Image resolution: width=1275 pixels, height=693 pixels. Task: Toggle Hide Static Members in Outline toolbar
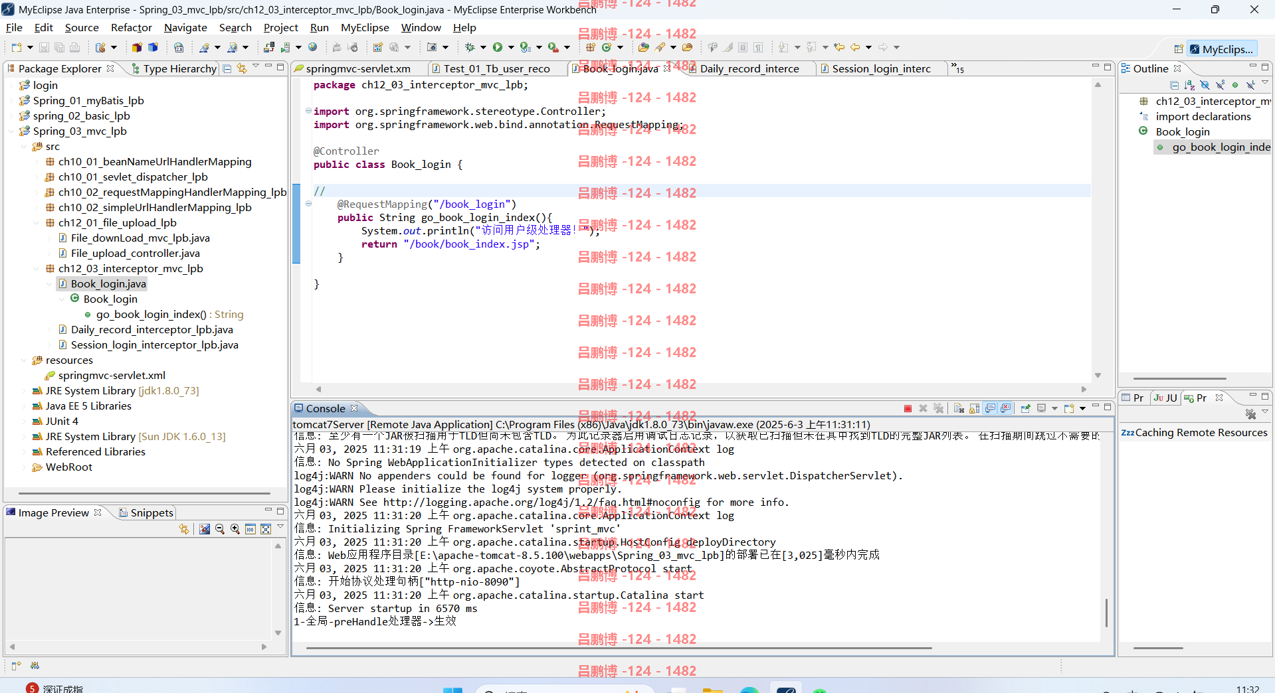tap(1220, 85)
